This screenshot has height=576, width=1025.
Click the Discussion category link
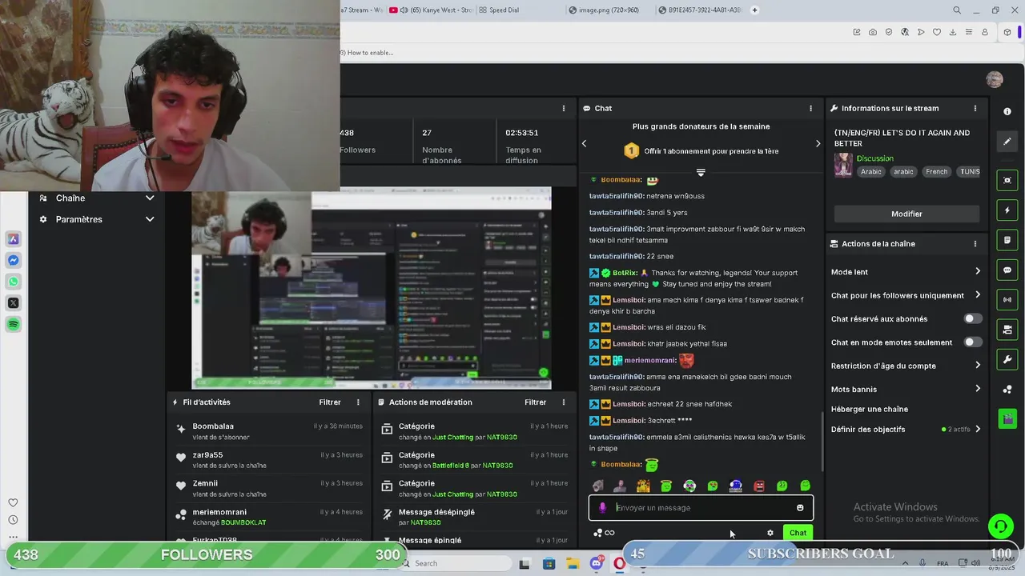coord(874,158)
